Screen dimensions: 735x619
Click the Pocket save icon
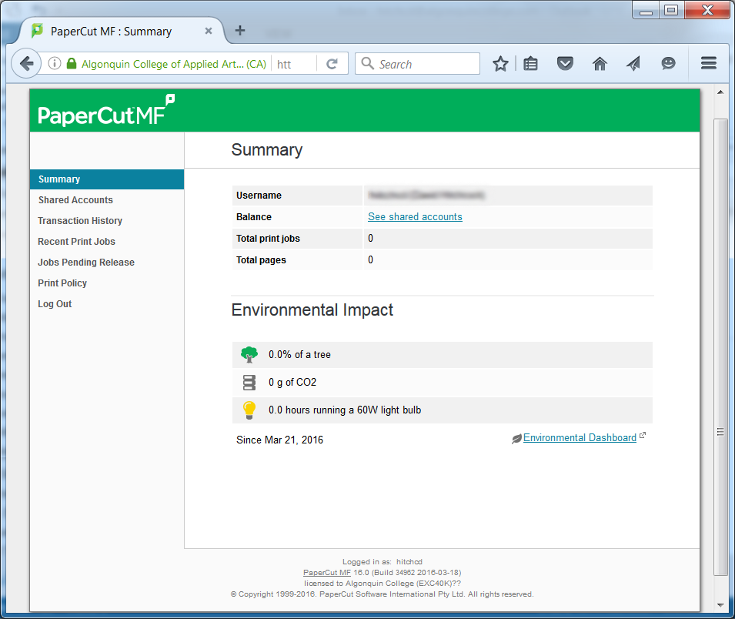(x=565, y=64)
